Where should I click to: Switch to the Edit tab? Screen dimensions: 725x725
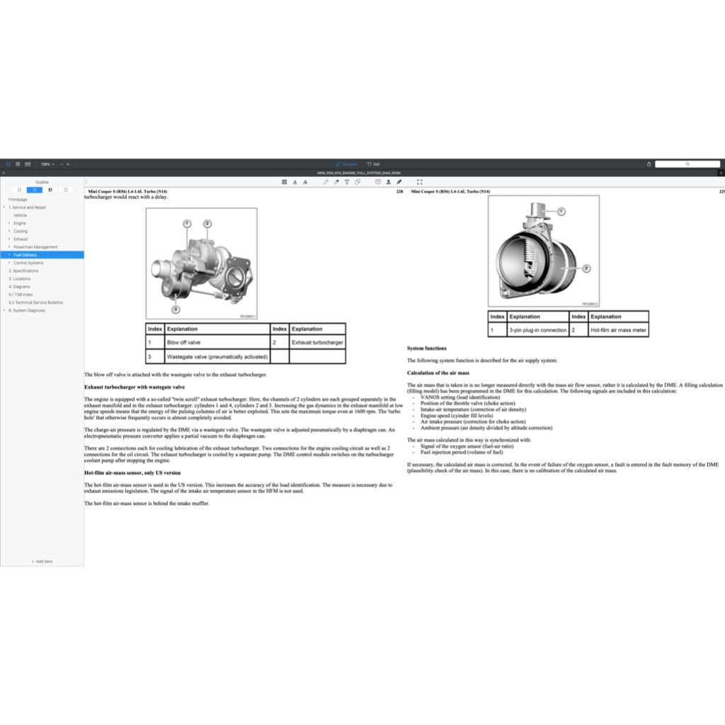374,164
